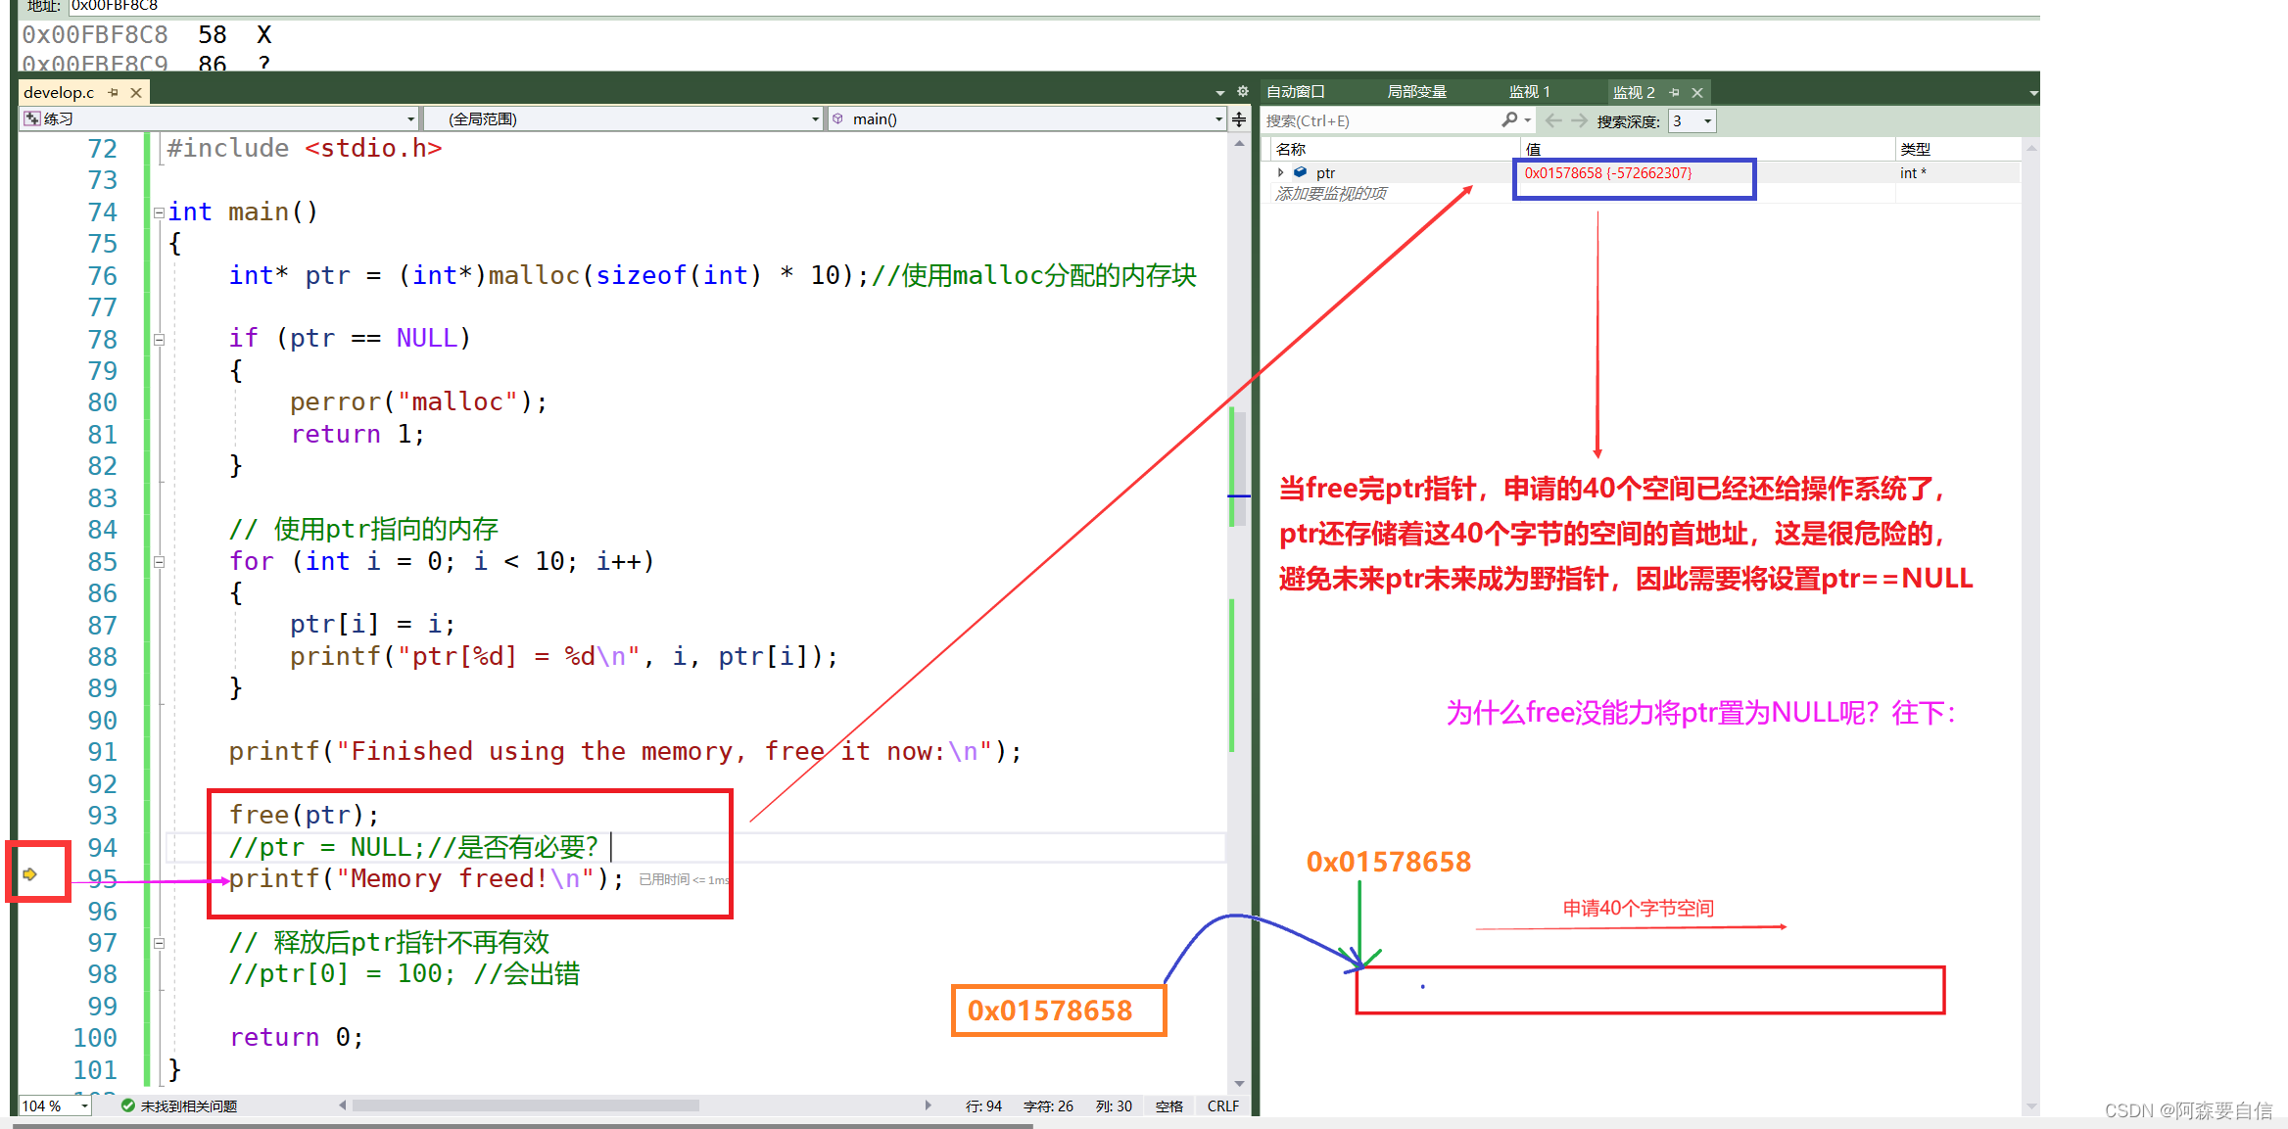Click the int * type cell
Screen dimensions: 2288x1129
pos(1913,173)
